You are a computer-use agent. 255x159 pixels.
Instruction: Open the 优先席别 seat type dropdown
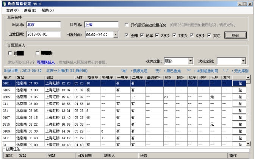point(191,61)
